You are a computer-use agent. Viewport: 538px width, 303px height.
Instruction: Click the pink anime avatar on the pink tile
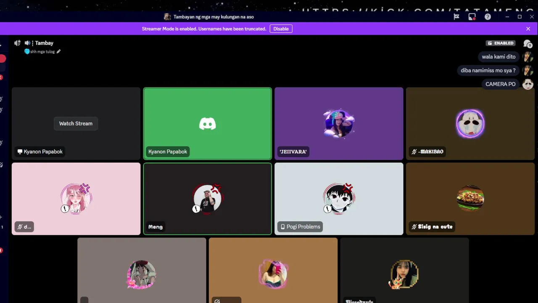click(x=76, y=199)
